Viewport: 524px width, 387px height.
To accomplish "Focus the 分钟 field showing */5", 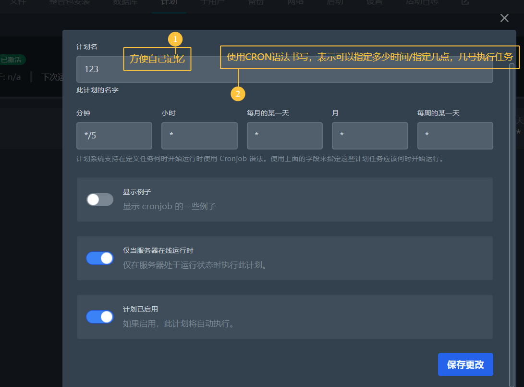I will (x=114, y=136).
